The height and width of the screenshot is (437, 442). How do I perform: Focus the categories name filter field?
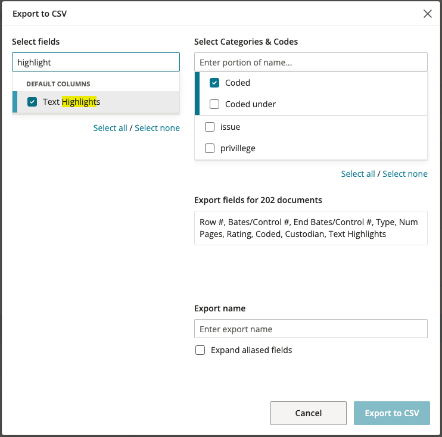click(310, 62)
